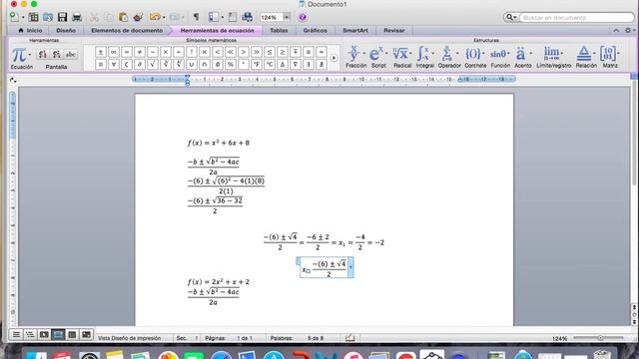Open the Operador structure dropdown
Screen dimensions: 639x359
click(x=449, y=57)
